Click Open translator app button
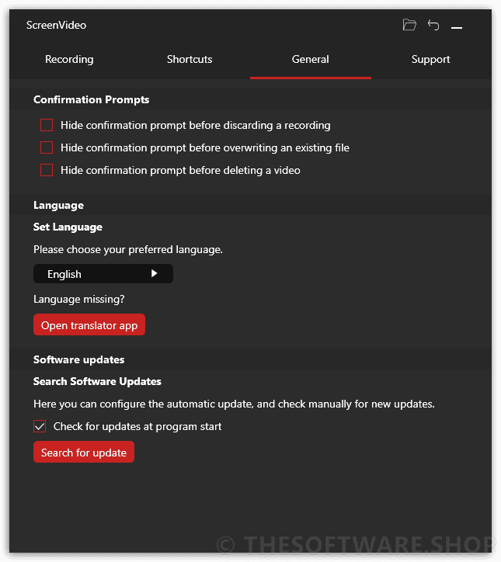501x562 pixels. click(89, 324)
